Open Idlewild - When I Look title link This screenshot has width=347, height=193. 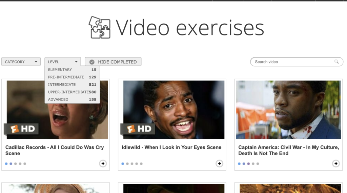pyautogui.click(x=171, y=147)
